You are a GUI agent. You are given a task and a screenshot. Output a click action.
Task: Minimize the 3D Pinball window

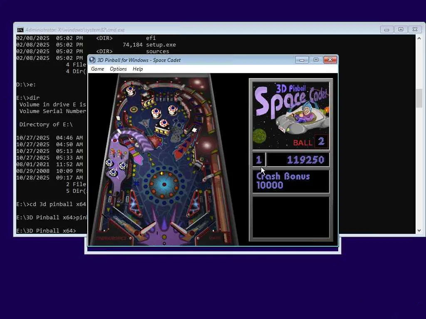[302, 60]
